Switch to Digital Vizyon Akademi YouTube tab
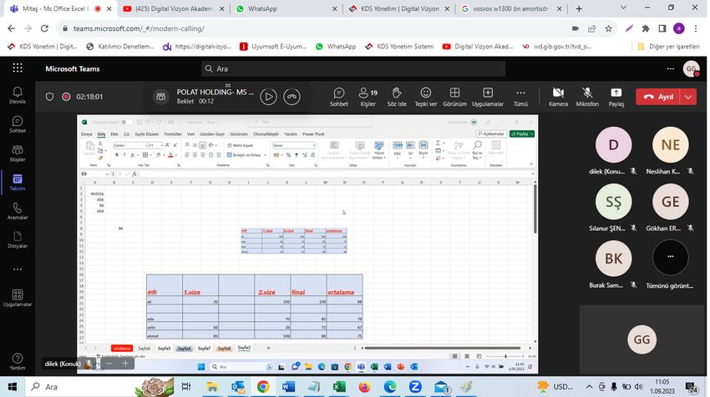 (175, 8)
